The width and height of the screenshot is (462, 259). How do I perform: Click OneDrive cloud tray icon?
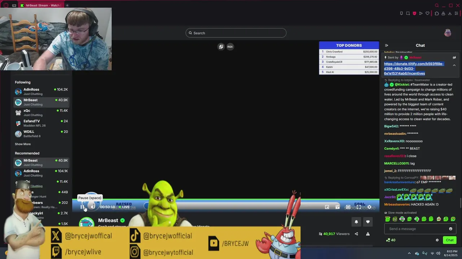(x=417, y=253)
